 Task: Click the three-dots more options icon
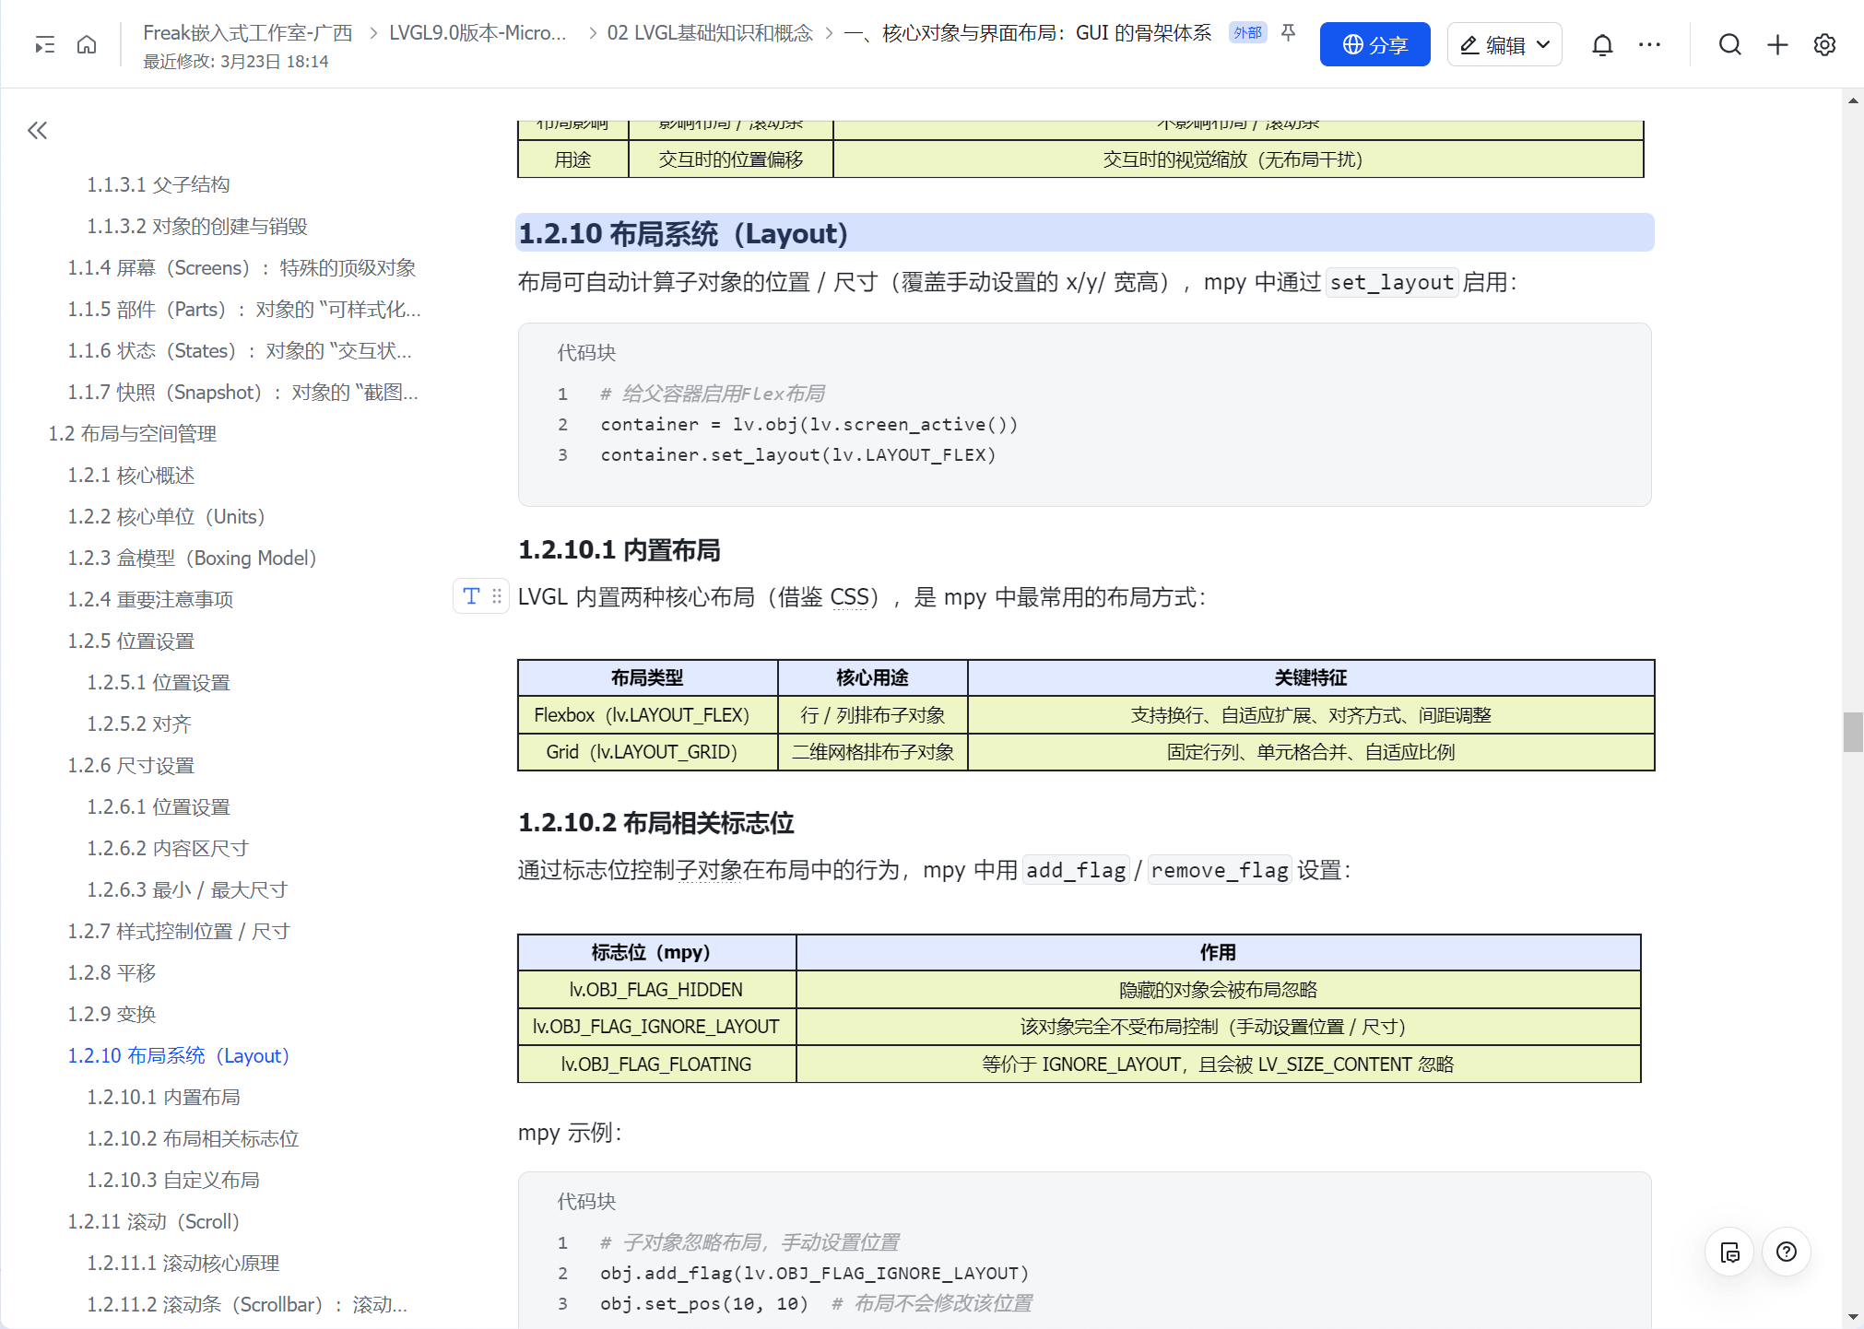pyautogui.click(x=1649, y=44)
